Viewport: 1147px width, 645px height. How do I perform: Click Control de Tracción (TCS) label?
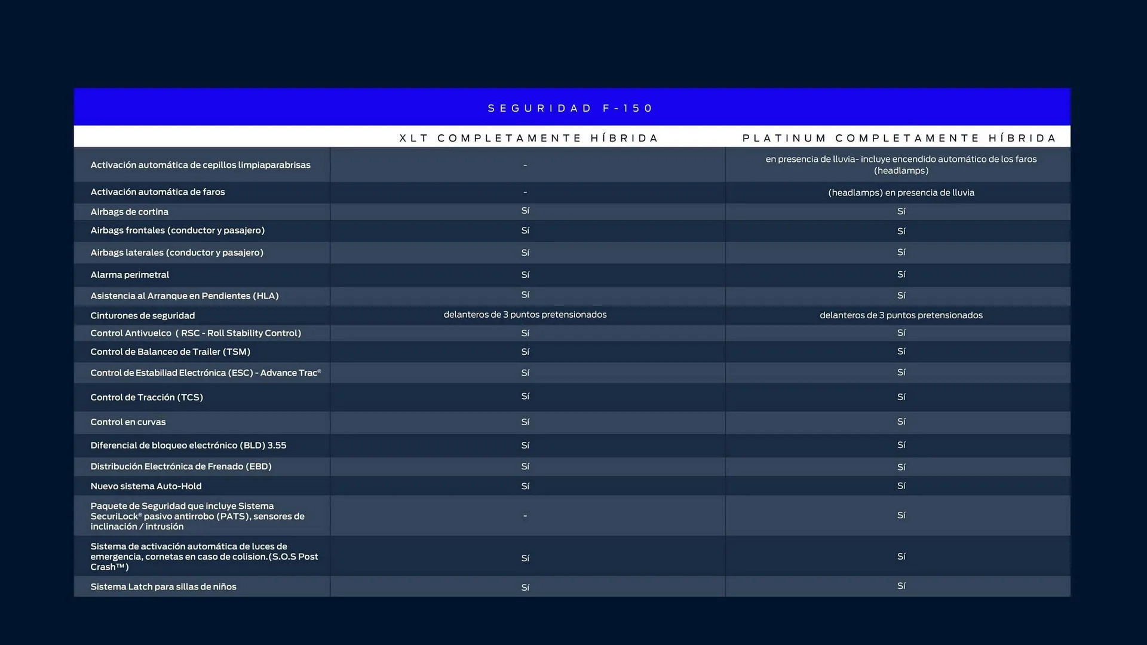pos(146,397)
